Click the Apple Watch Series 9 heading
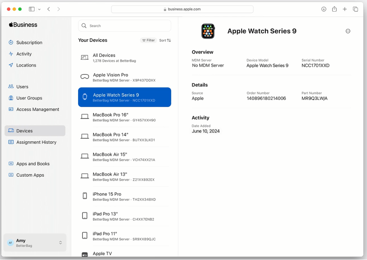 (x=262, y=31)
